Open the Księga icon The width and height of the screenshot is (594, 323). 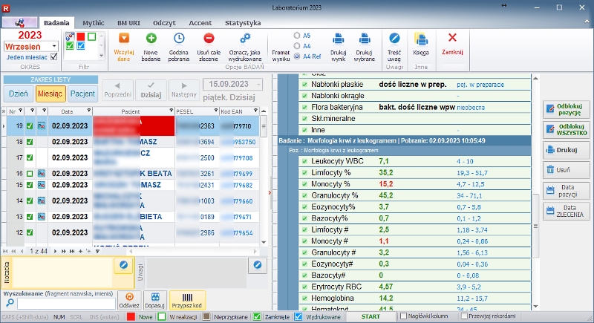(421, 38)
